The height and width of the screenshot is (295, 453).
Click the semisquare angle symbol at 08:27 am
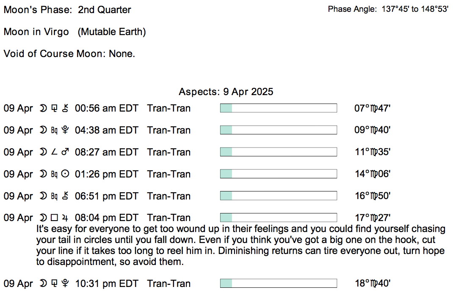click(54, 152)
